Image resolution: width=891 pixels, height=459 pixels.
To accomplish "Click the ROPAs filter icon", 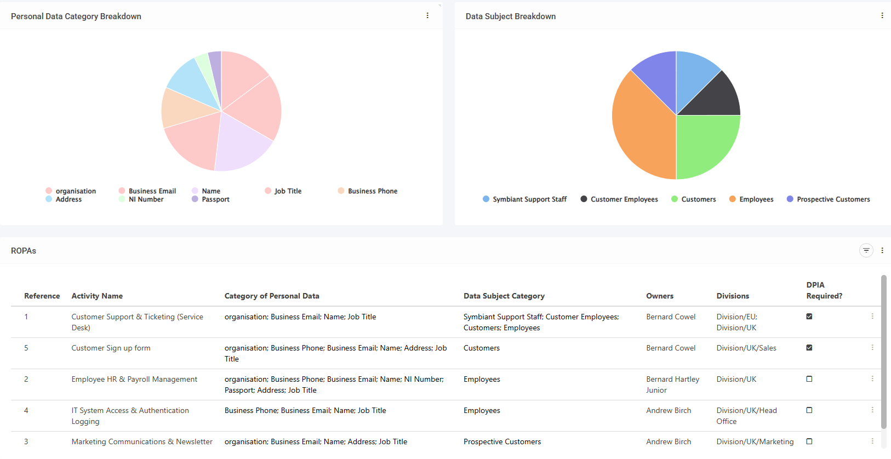I will click(866, 250).
